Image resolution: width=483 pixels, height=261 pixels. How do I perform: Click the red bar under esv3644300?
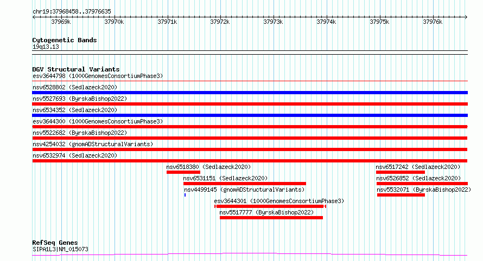coord(250,127)
